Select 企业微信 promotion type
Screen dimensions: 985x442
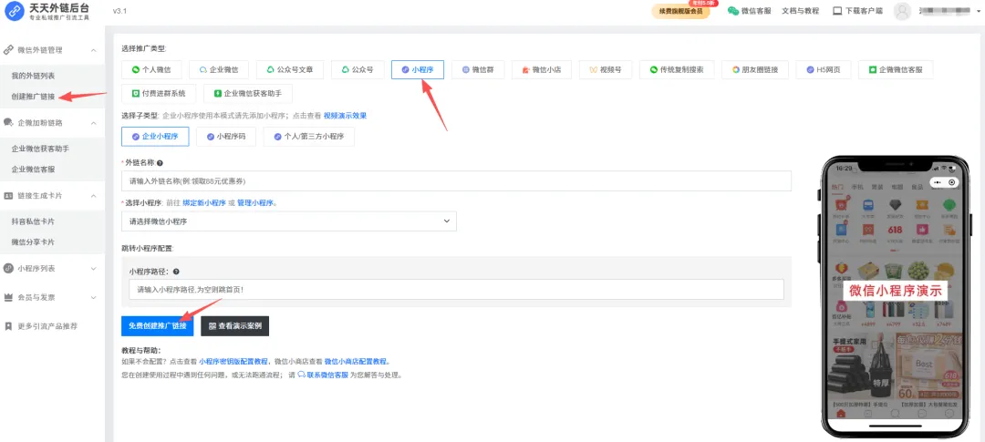pos(219,69)
